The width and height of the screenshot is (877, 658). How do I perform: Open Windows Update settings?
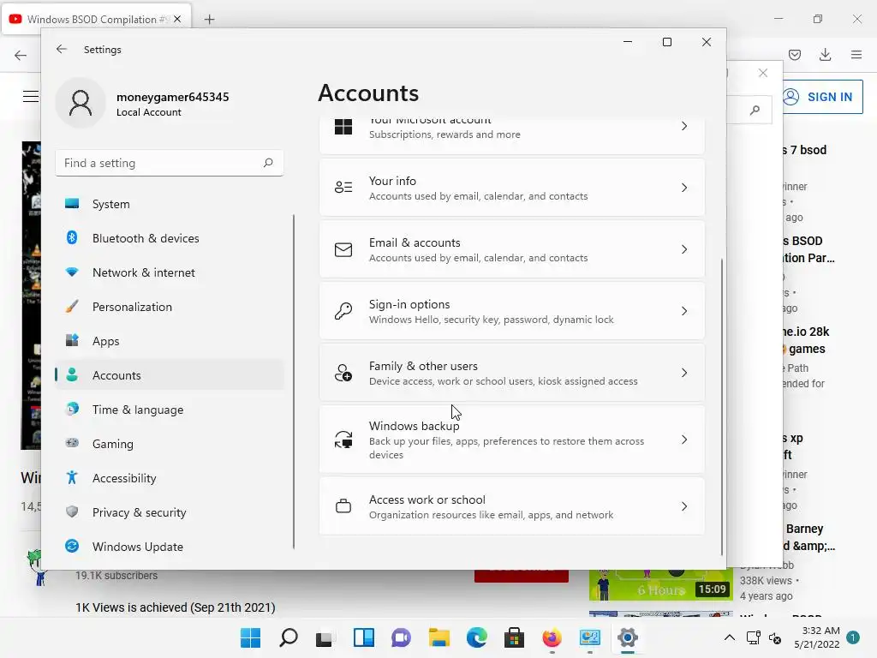click(170, 546)
